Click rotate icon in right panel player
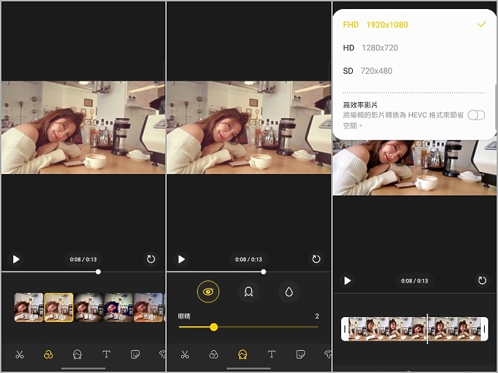Viewport: 498px width, 373px height. pyautogui.click(x=482, y=280)
